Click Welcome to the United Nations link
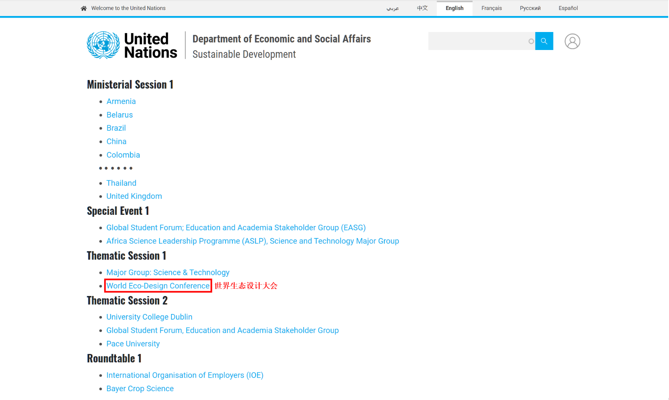669x400 pixels. tap(128, 8)
